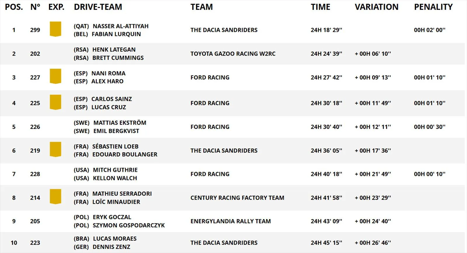Click Al-Attiyah's 00H 02' 00'' penalty value
467x253 pixels.
pyautogui.click(x=429, y=30)
